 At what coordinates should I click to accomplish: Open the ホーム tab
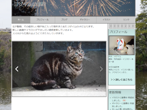coord(21,20)
